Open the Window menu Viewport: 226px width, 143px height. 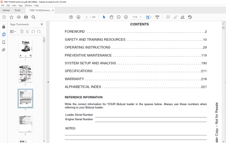[x=28, y=5]
